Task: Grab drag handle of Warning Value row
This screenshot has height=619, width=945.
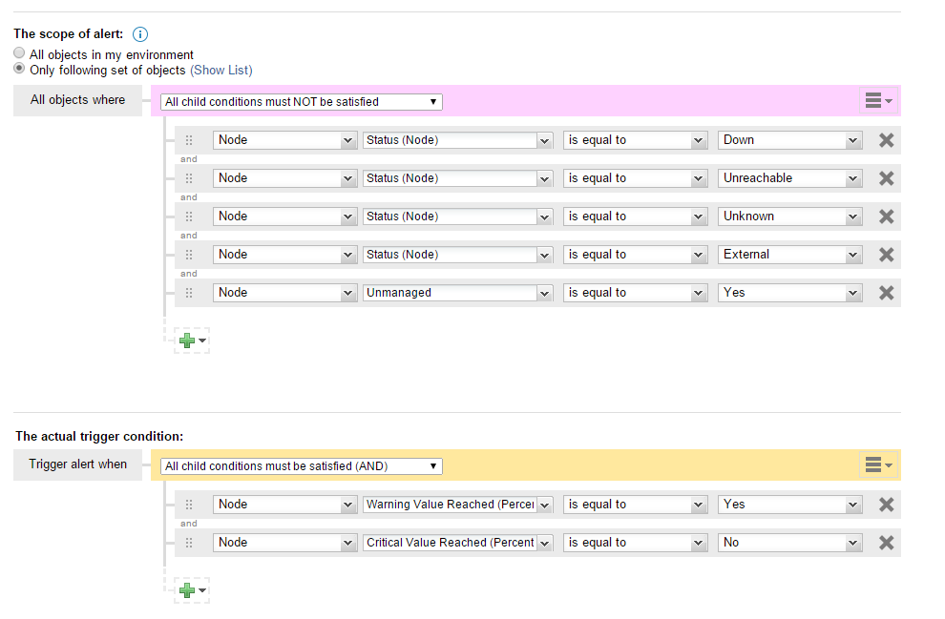Action: (x=189, y=505)
